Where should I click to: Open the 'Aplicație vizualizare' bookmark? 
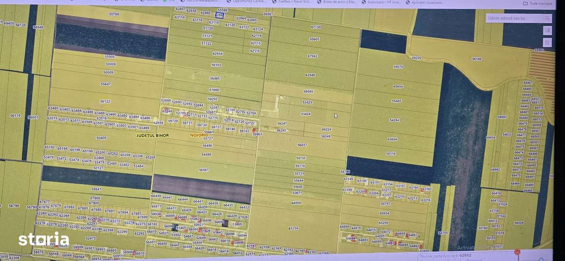pyautogui.click(x=424, y=2)
